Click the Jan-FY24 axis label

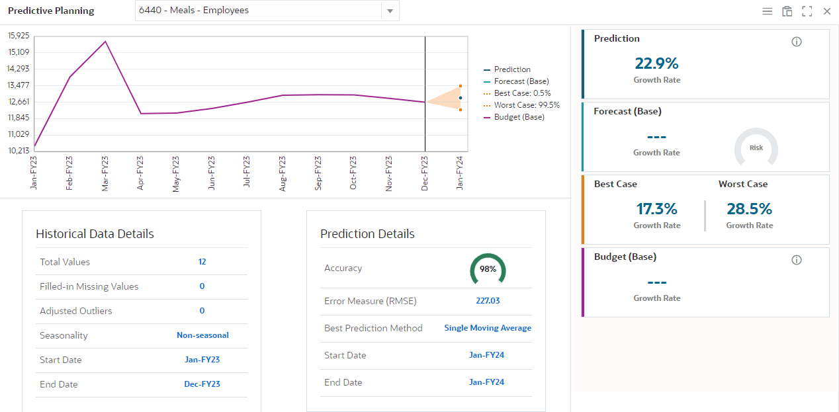(x=460, y=173)
